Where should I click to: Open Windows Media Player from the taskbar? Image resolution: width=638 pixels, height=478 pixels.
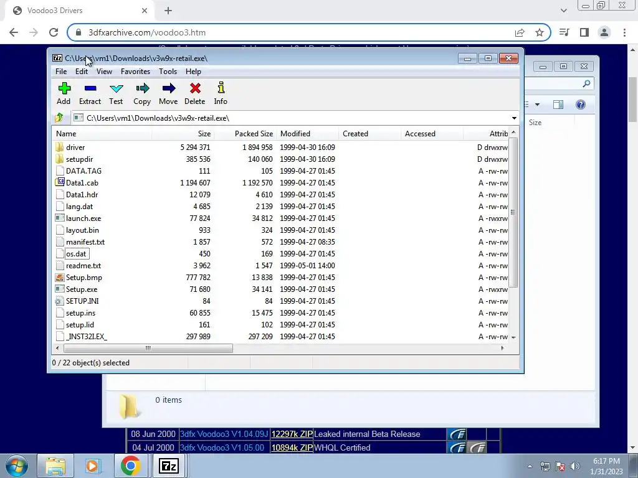(92, 466)
